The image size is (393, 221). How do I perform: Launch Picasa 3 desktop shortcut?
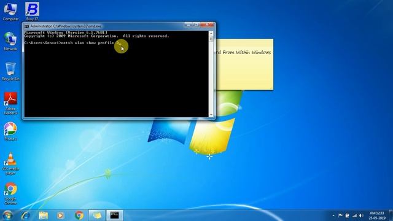[x=10, y=131]
